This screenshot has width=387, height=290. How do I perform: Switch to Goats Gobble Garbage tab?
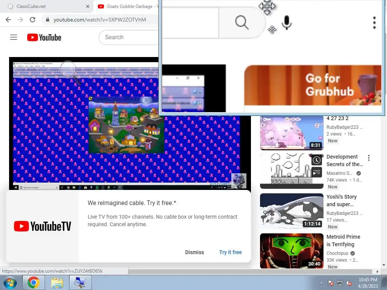pyautogui.click(x=127, y=6)
